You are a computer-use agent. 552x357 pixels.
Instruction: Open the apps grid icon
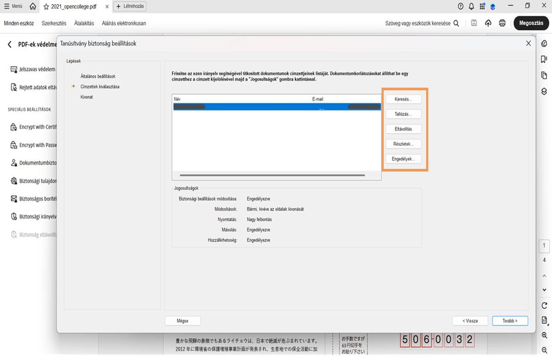click(x=482, y=6)
